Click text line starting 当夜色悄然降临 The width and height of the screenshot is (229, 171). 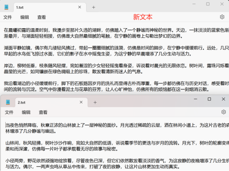pos(117,125)
